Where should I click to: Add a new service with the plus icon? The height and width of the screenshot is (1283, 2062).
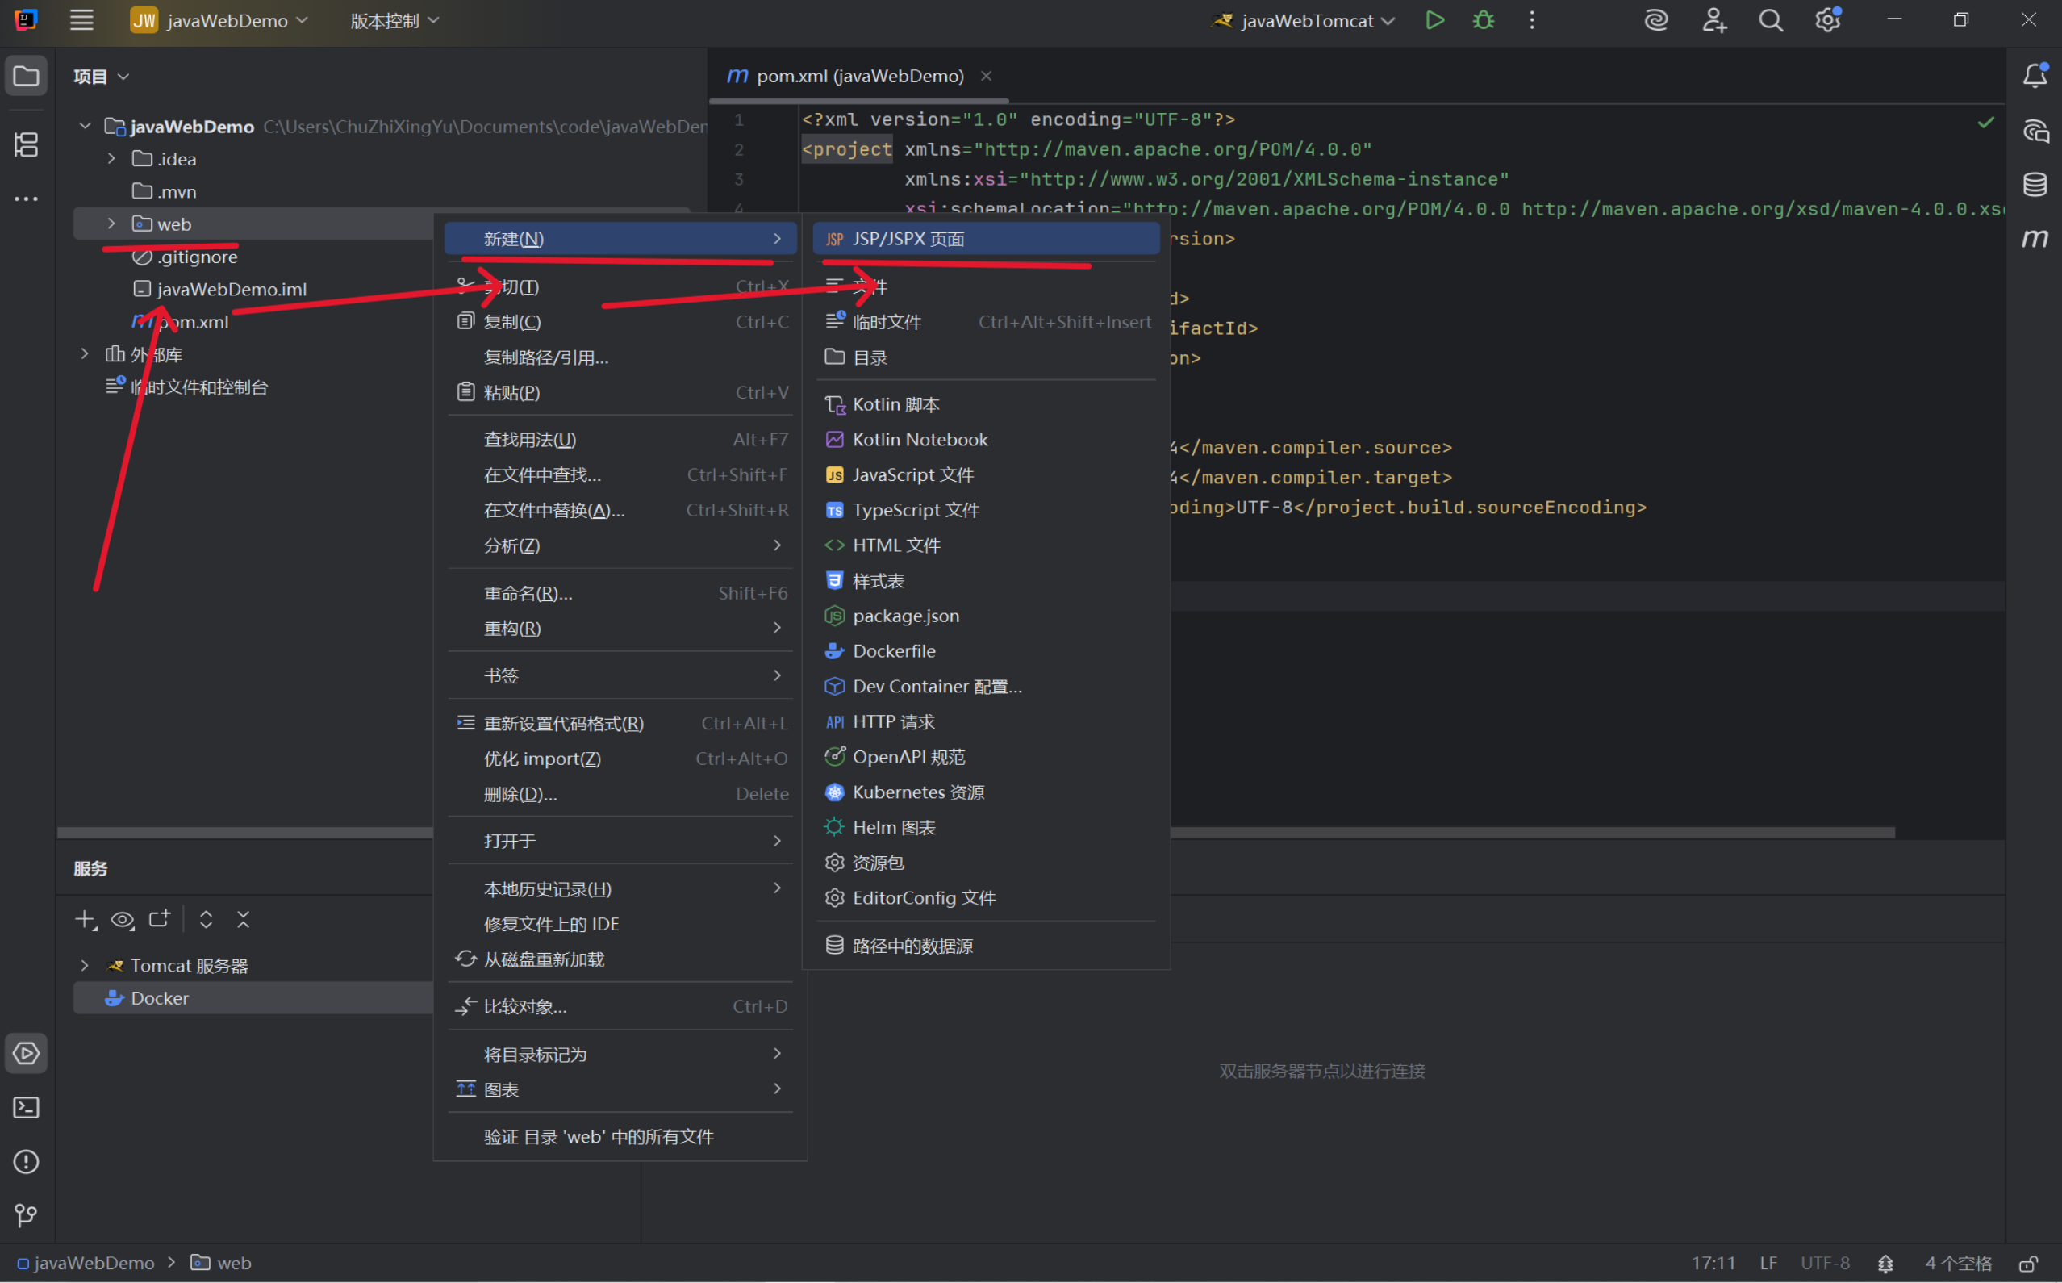click(x=85, y=919)
